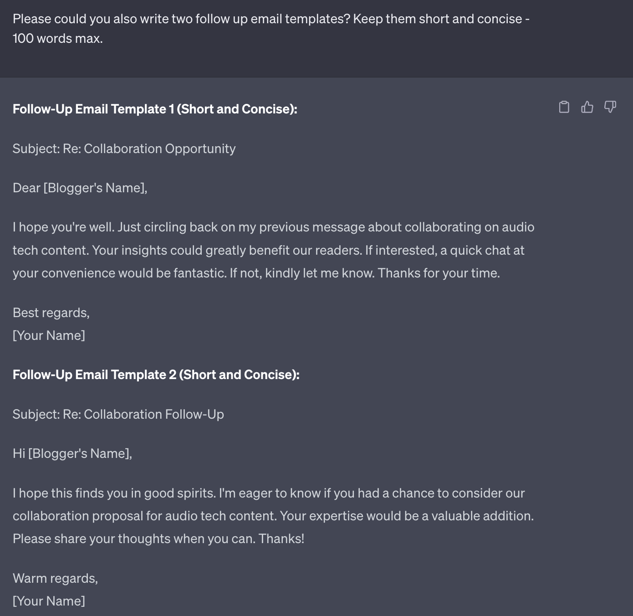The image size is (633, 616).
Task: Click the thumbs down icon
Action: click(x=610, y=107)
